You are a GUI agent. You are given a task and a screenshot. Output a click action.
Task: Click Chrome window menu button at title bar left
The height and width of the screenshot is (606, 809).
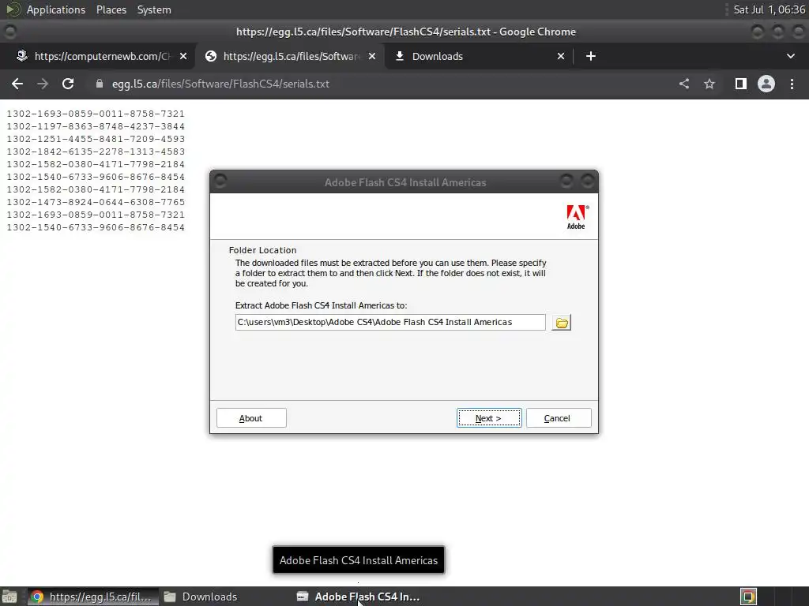9,32
